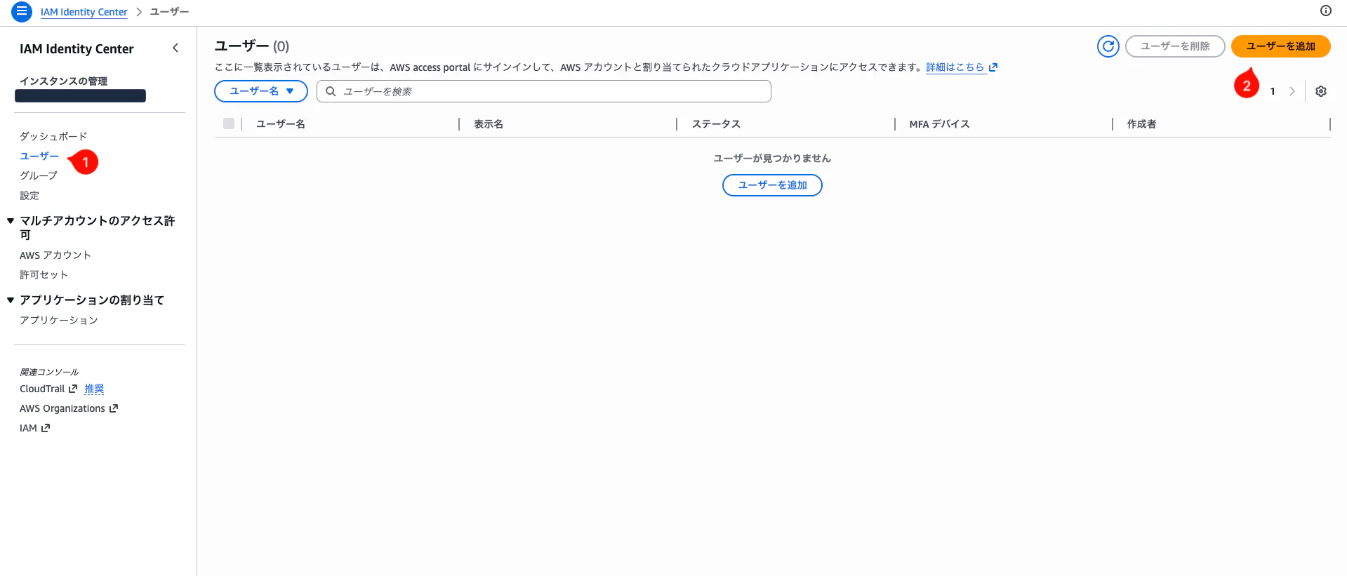Screen dimensions: 1347x576
Task: Collapse the IAM Identity Center side panel
Action: coord(175,48)
